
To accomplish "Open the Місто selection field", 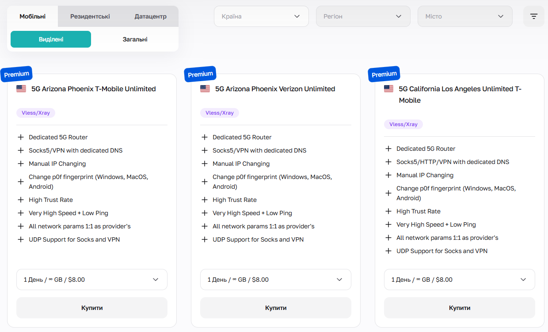I will (465, 16).
